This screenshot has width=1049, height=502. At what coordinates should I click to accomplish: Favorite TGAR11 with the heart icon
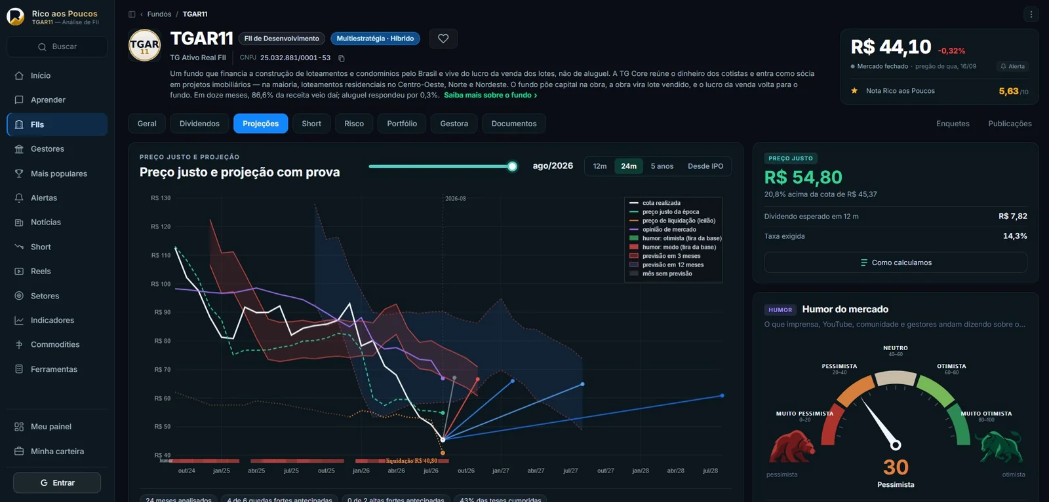point(443,39)
